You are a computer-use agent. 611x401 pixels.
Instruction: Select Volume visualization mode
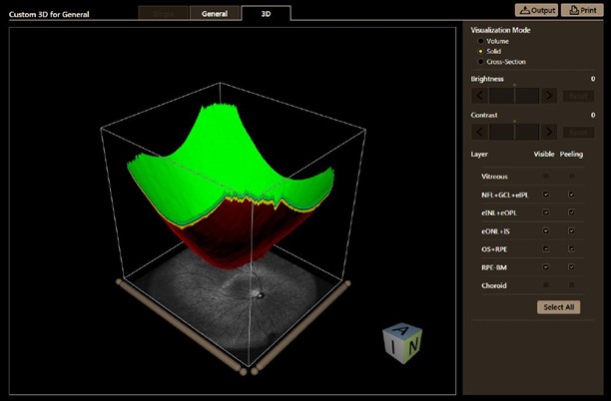click(x=481, y=41)
